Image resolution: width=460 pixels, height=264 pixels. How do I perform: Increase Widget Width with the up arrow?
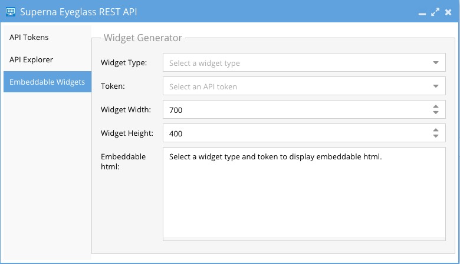coord(435,106)
